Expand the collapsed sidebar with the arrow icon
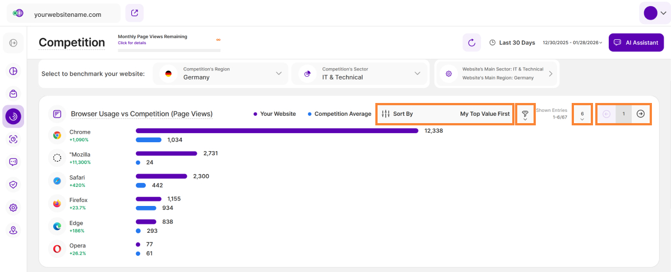This screenshot has height=272, width=671. coord(13,43)
